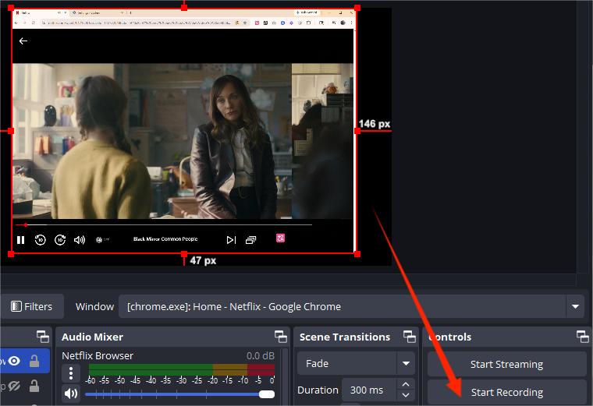Click the Netflix Browser volume slider

[179, 394]
